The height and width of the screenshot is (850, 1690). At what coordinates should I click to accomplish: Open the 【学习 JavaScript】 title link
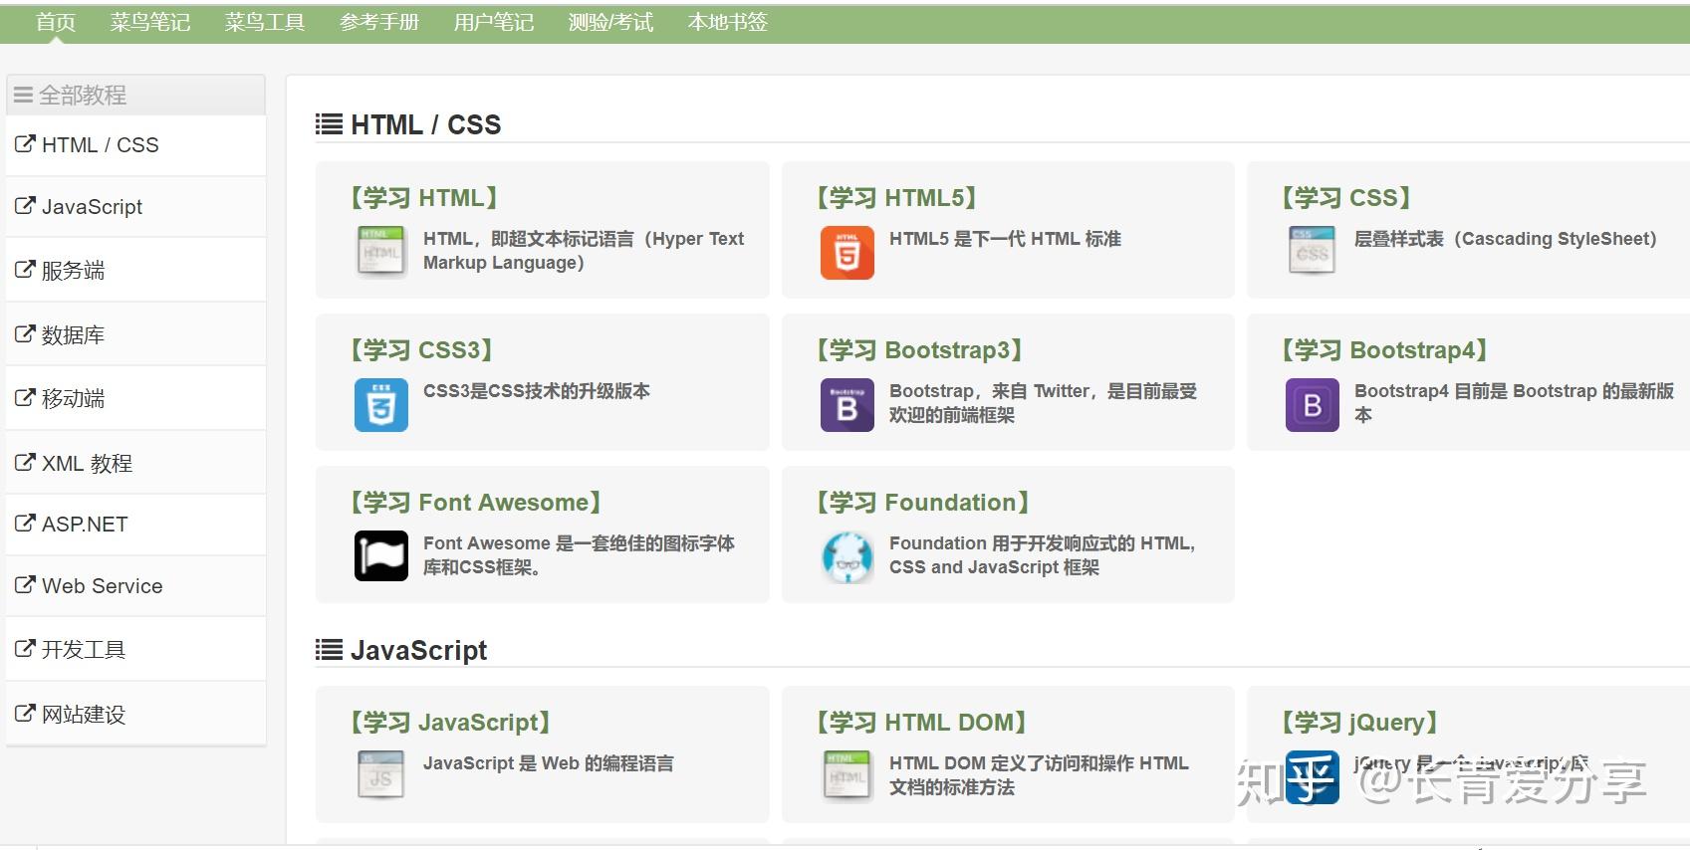point(450,723)
